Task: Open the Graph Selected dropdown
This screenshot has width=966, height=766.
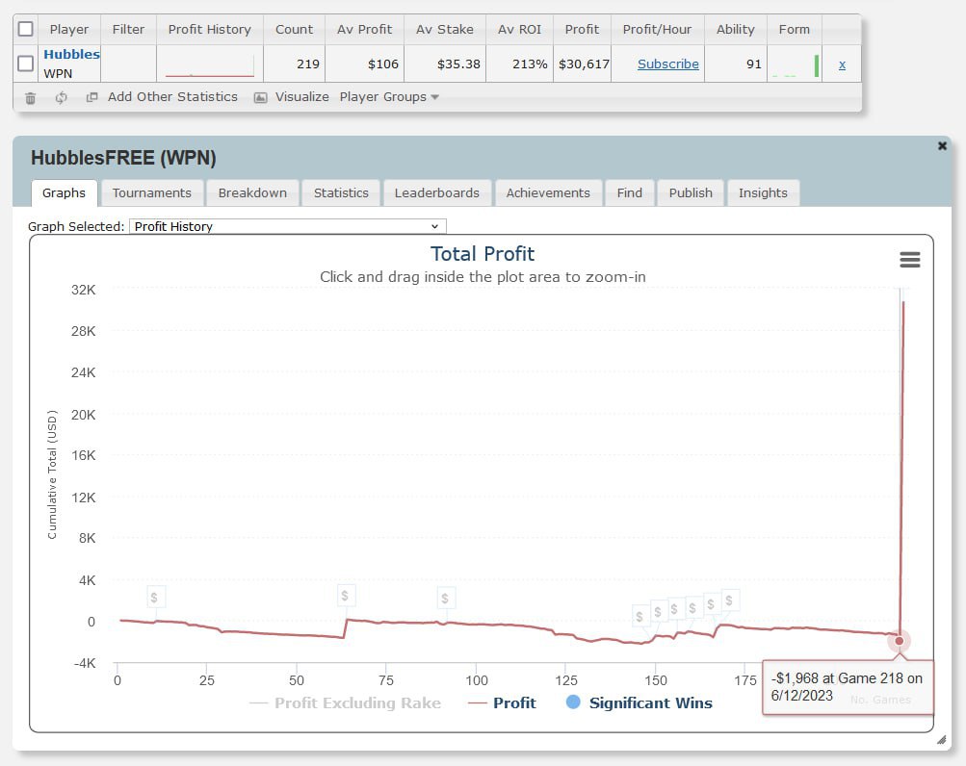Action: 287,226
